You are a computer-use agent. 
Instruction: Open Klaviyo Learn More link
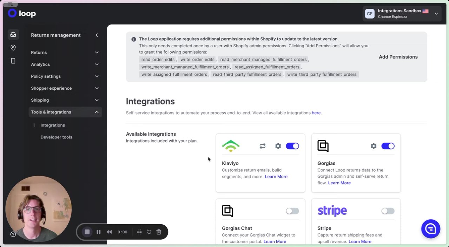point(276,177)
